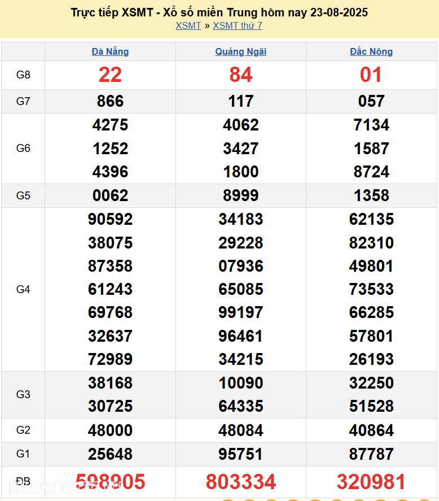Open the Đắc Nông column header link
Screen dimensions: 439x501
pos(371,51)
